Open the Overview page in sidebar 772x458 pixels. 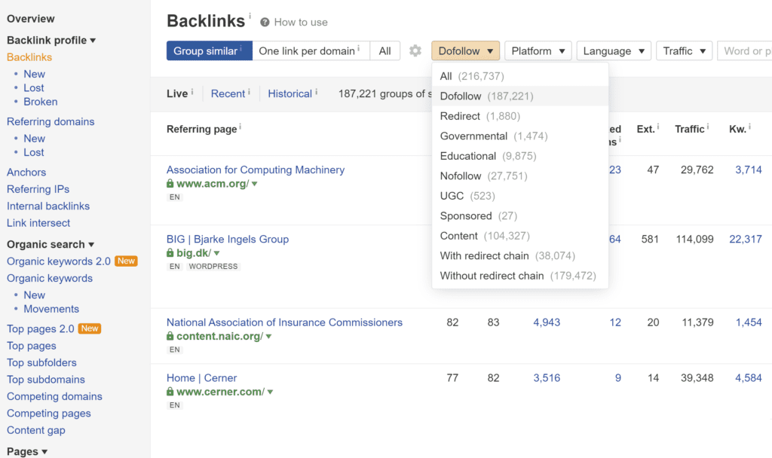pos(30,19)
